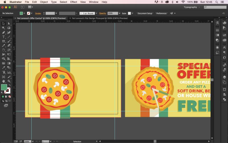Open the fill color dropdown in control bar
This screenshot has width=228, height=143.
pyautogui.click(x=24, y=13)
